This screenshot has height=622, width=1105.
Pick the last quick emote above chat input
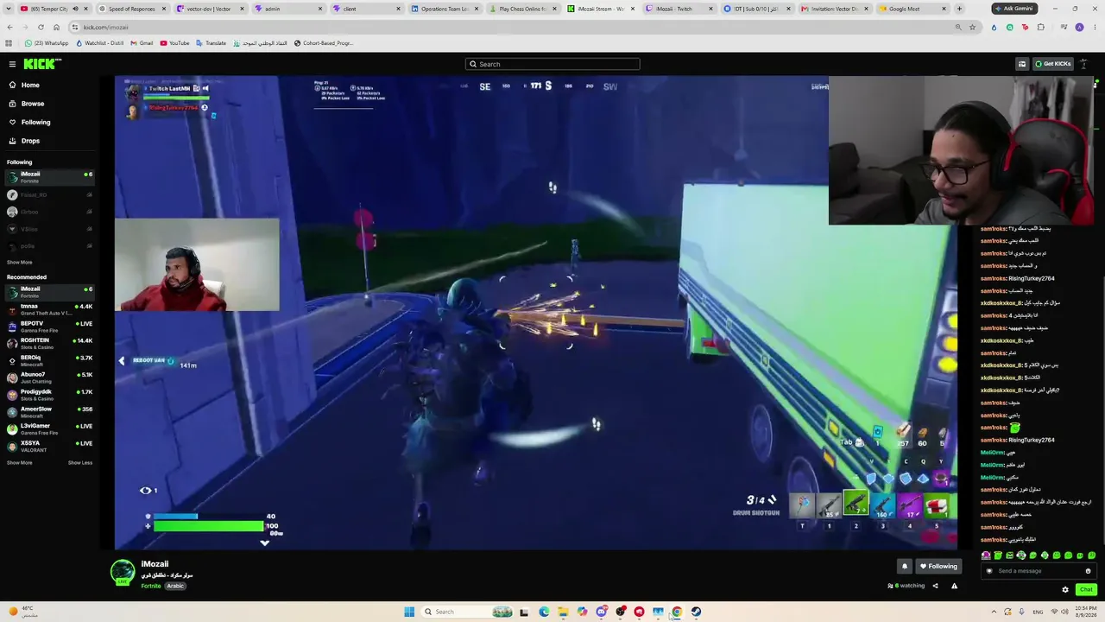click(x=1092, y=555)
